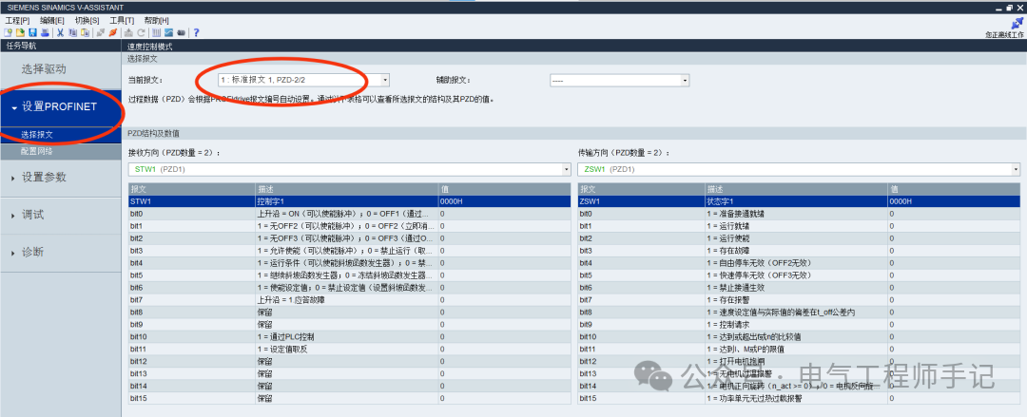
Task: Open the 工程[P] menu
Action: 18,20
